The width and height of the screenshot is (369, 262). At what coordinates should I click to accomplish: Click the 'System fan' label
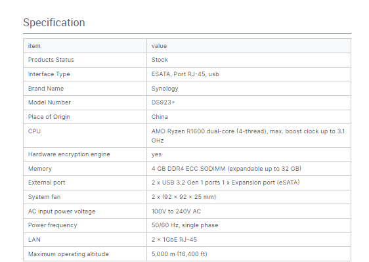[x=44, y=197]
